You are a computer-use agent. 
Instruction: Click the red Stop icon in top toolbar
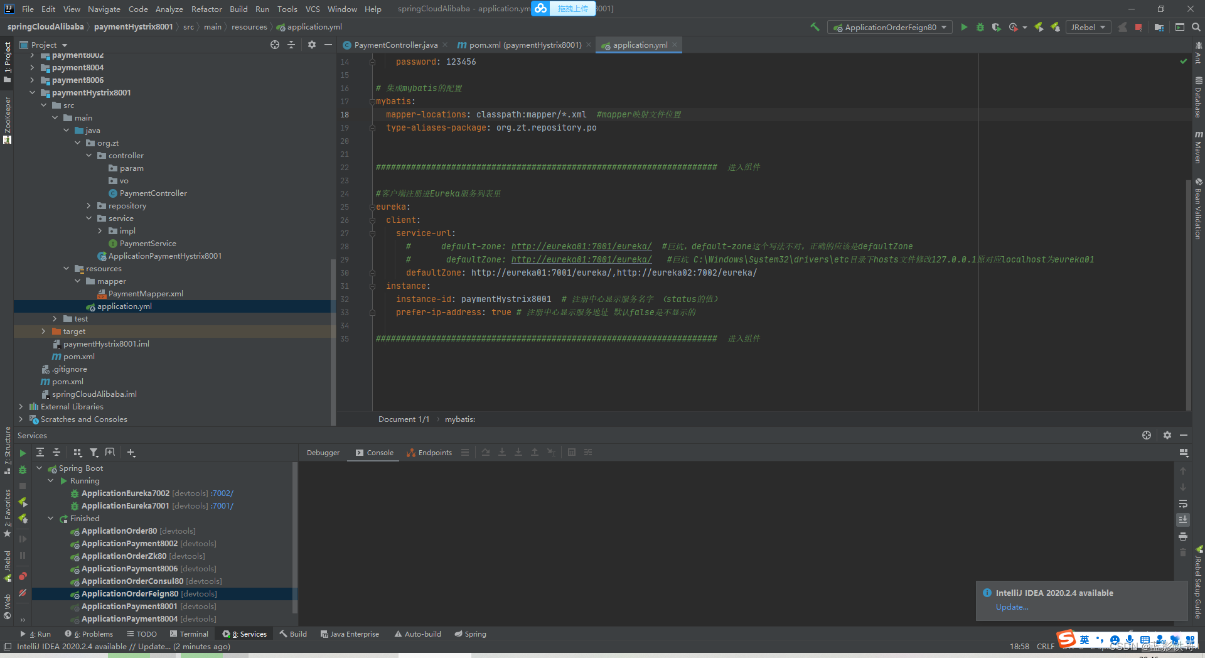tap(1138, 27)
